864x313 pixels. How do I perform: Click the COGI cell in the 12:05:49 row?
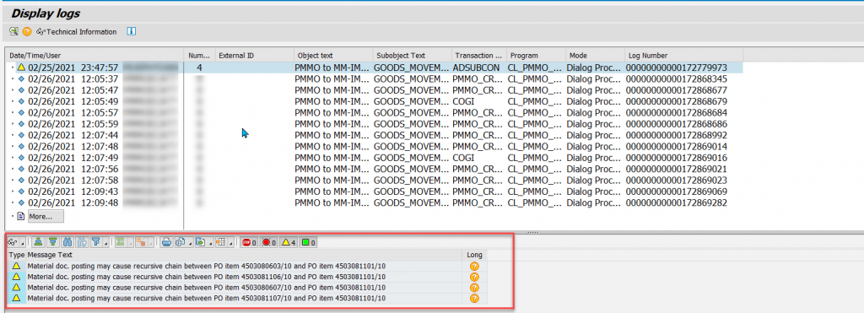tap(463, 101)
